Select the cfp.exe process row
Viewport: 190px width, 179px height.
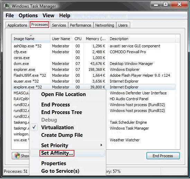coord(93,52)
